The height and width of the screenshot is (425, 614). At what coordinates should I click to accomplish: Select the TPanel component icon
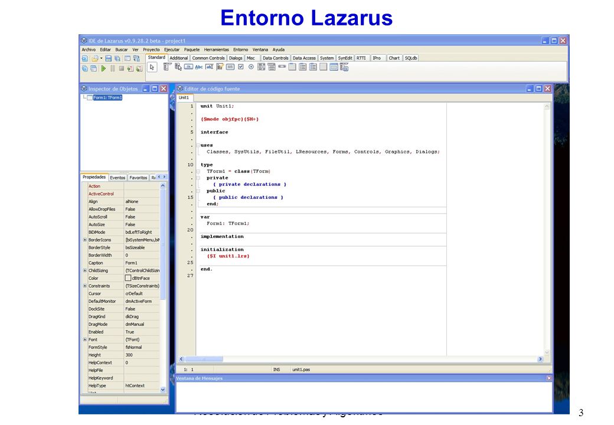coord(323,67)
